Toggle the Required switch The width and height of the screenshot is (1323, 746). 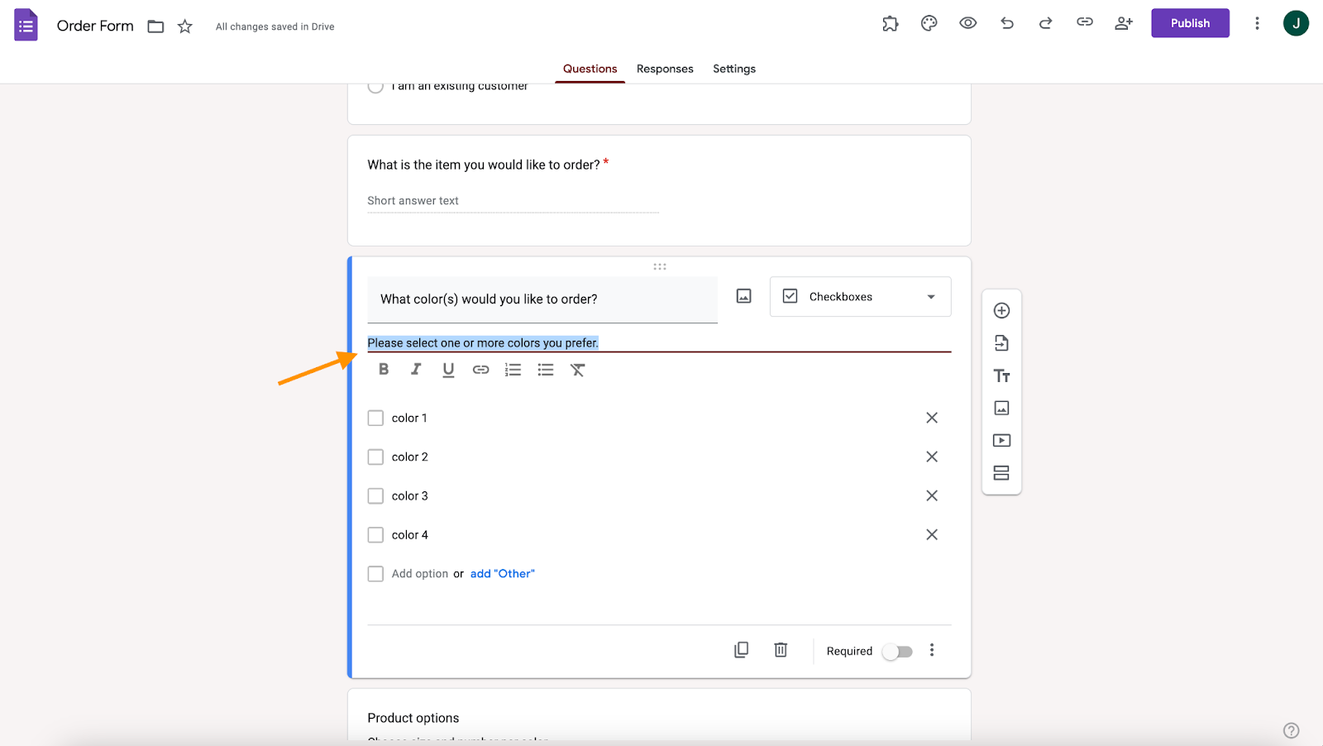click(897, 652)
